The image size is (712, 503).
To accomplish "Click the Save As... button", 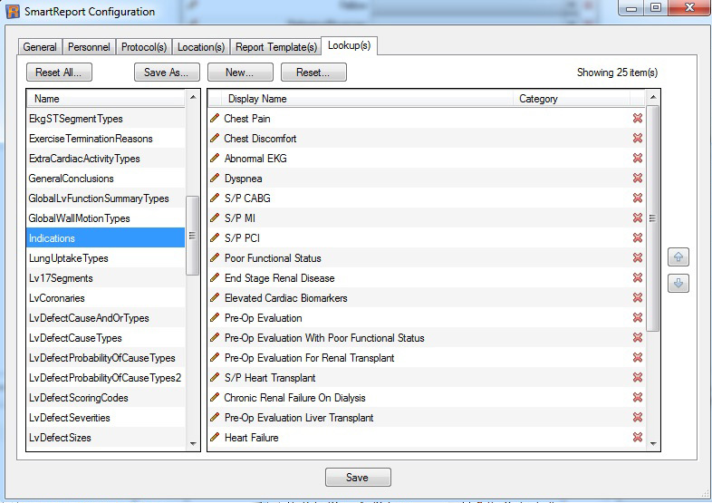I will tap(167, 73).
